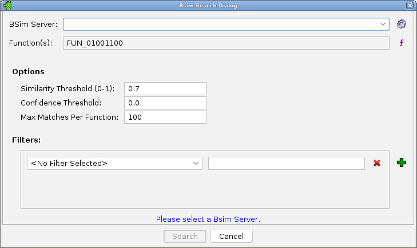Click the Confidence Threshold input box
This screenshot has width=417, height=248.
(165, 103)
